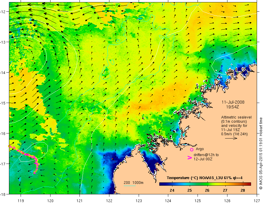Click colorbar tick label 27

(225, 190)
